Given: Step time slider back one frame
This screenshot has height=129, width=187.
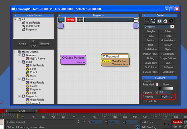Looking at the screenshot, I should coord(6,111).
